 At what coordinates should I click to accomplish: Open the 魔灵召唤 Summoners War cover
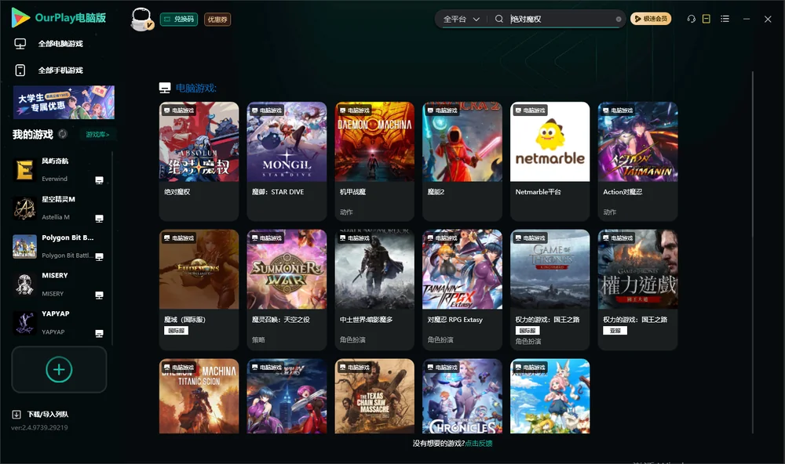[x=287, y=270]
